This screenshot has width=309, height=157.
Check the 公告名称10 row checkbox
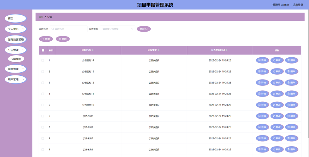coord(43,105)
